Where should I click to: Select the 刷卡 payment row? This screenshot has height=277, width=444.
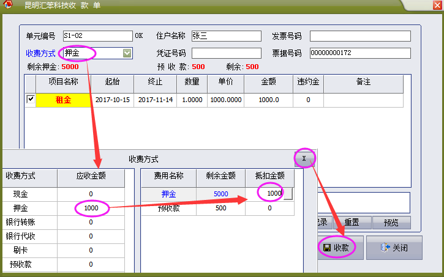click(64, 251)
